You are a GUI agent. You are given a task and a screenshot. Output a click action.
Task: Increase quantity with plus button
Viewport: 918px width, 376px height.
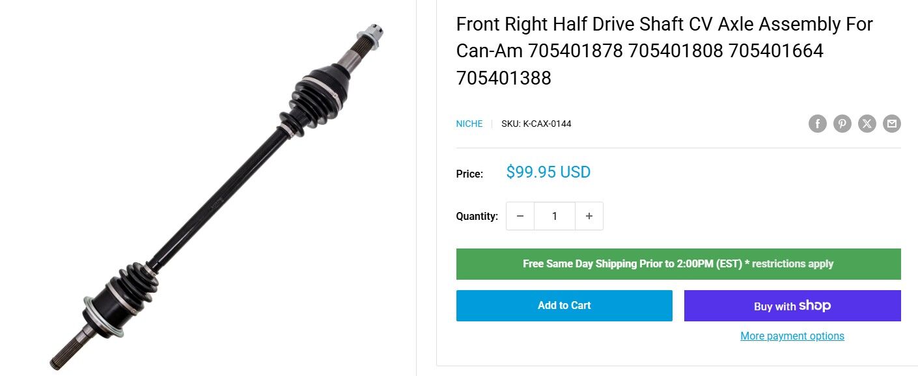(589, 216)
